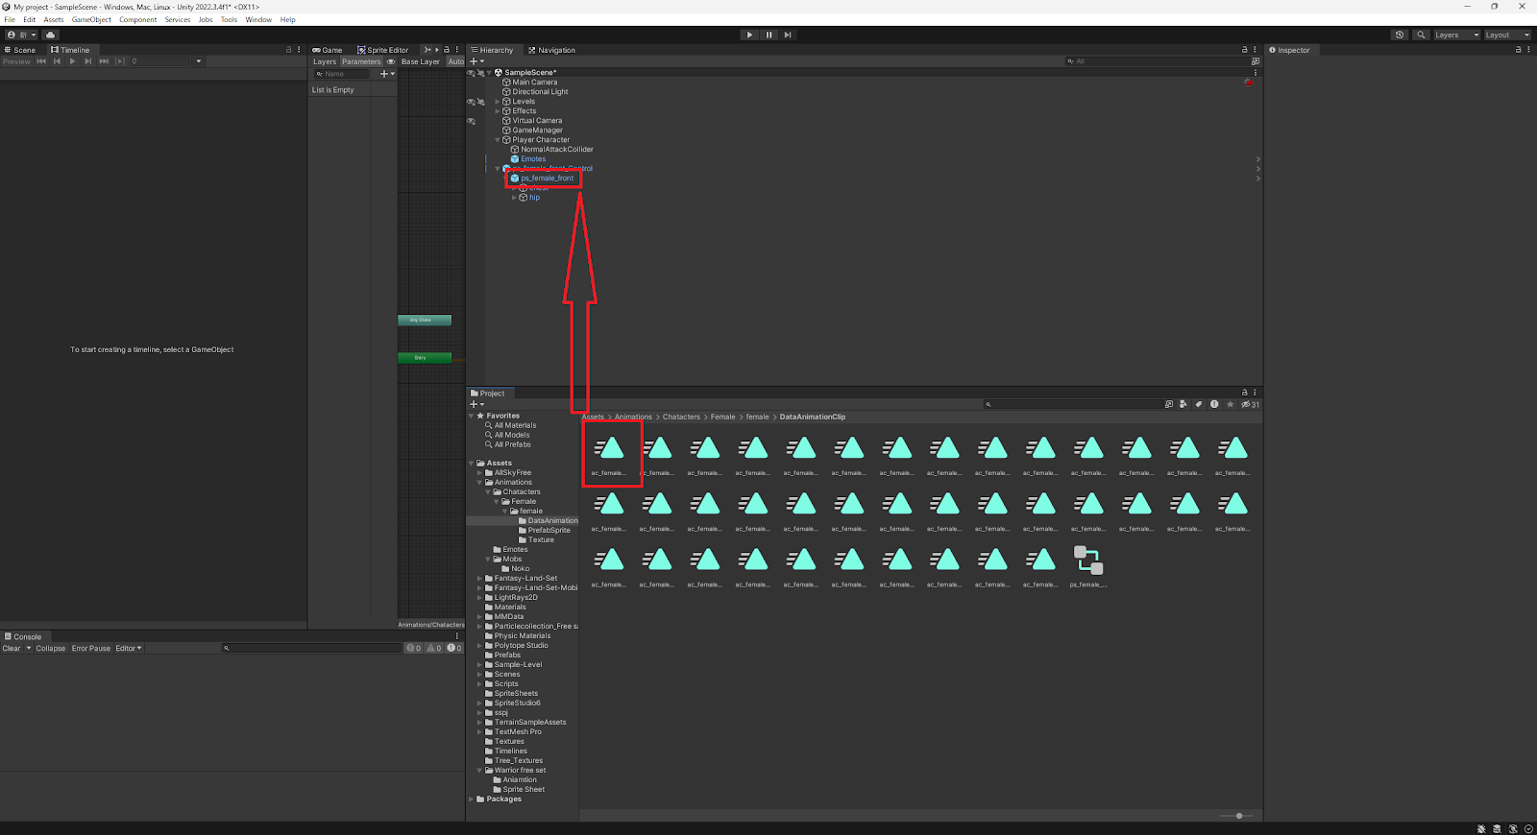Switch to the Sprite Editor tab
Viewport: 1537px width, 835px height.
coord(383,50)
